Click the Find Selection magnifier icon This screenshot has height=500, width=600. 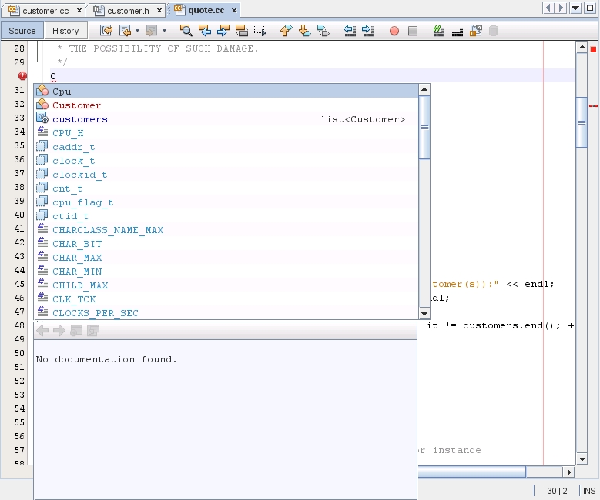[186, 31]
